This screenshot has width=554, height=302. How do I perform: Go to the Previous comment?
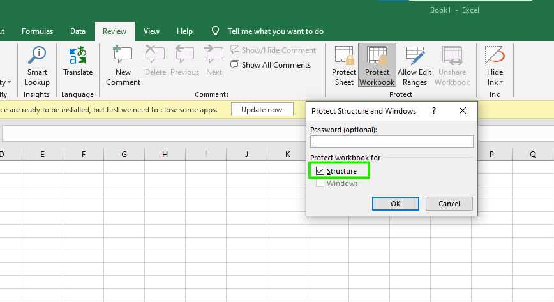(184, 61)
